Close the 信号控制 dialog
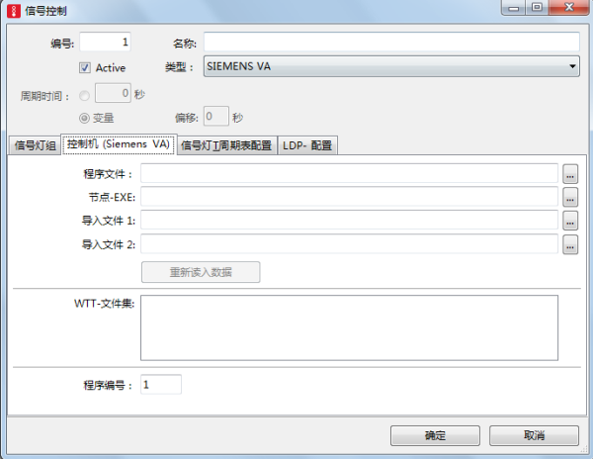Viewport: 593px width, 459px height. (569, 8)
